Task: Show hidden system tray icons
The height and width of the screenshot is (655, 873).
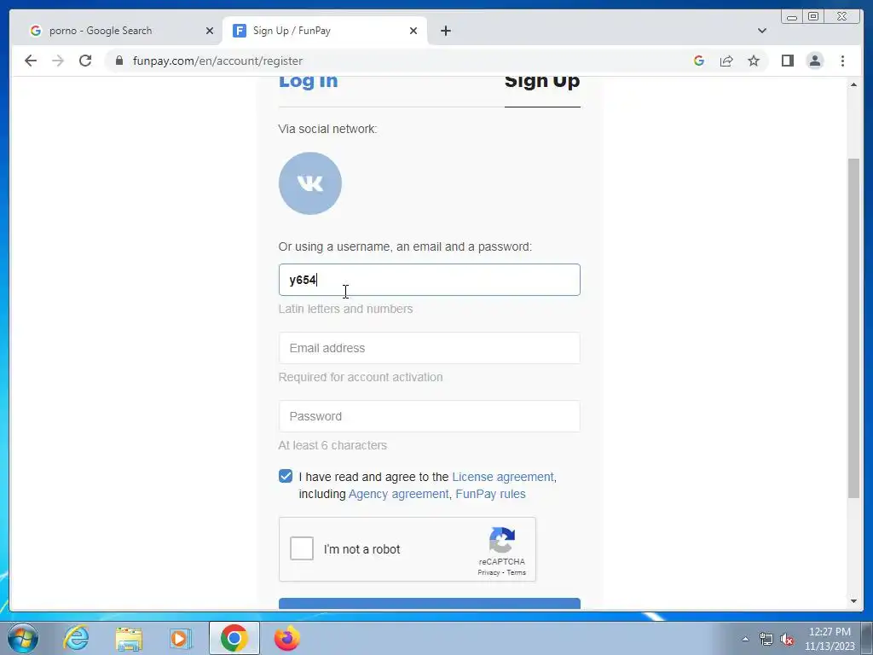Action: 745,639
